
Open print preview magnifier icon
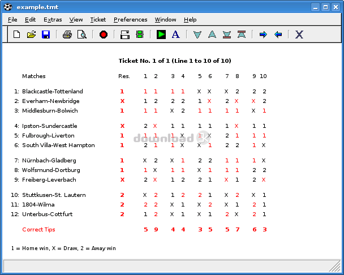[82, 35]
